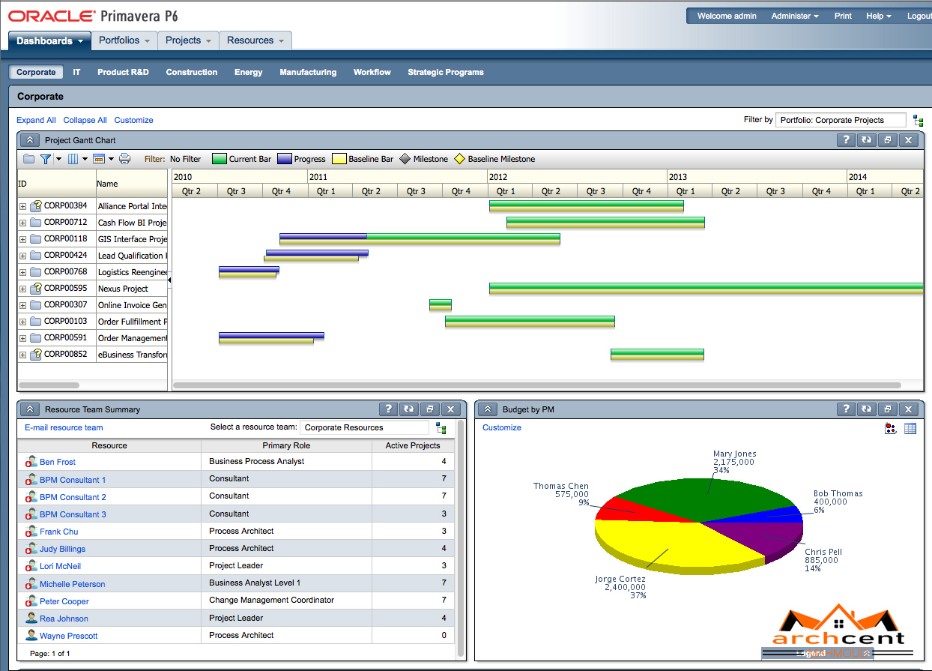The width and height of the screenshot is (932, 671).
Task: Open the Projects tab
Action: click(188, 40)
